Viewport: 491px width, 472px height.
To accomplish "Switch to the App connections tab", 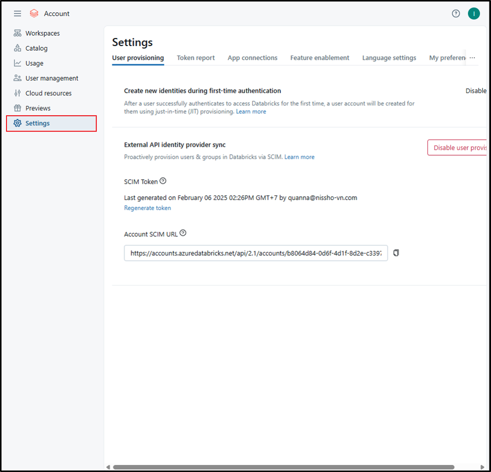I will (x=253, y=58).
